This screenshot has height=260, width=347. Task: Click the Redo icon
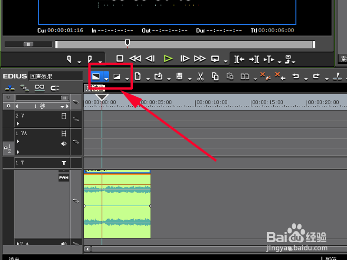[316, 76]
